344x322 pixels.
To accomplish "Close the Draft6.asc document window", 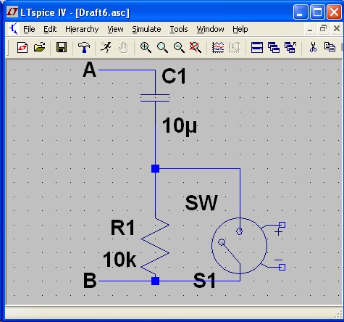I will pyautogui.click(x=336, y=29).
